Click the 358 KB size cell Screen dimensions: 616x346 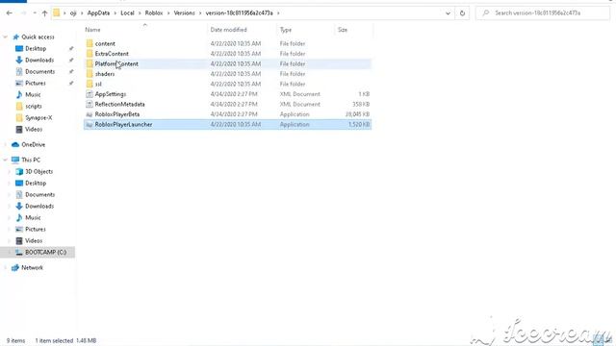[x=361, y=105]
